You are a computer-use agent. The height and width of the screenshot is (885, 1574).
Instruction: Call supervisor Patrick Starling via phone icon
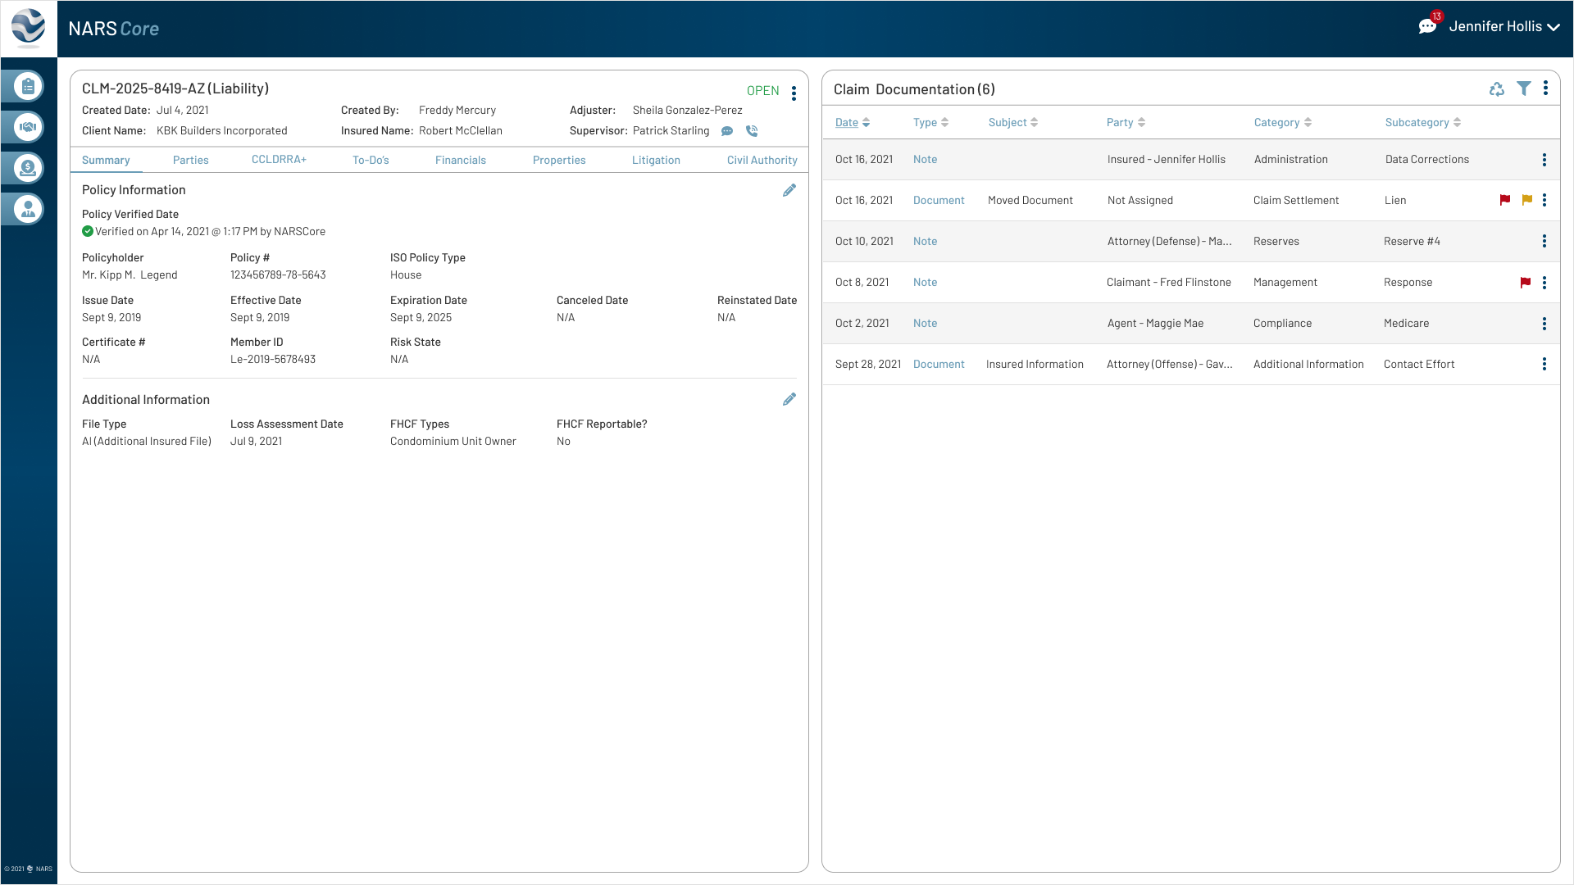(752, 131)
